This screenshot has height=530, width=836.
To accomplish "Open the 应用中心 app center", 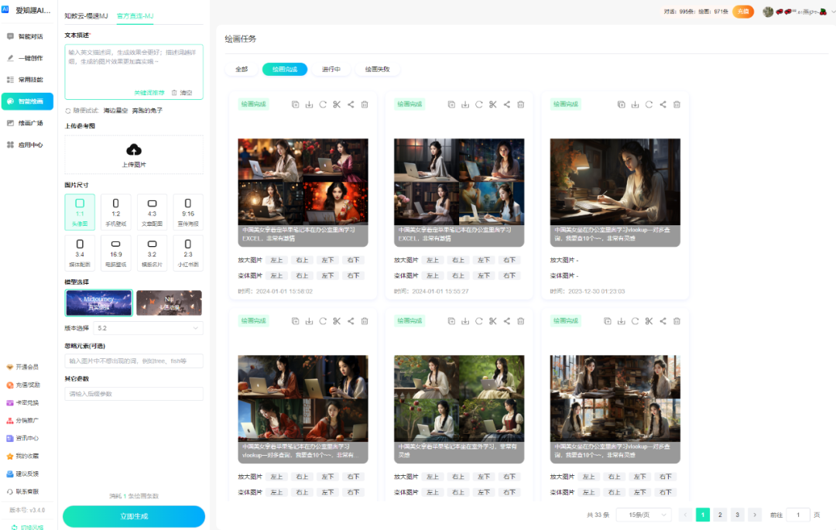I will [28, 144].
